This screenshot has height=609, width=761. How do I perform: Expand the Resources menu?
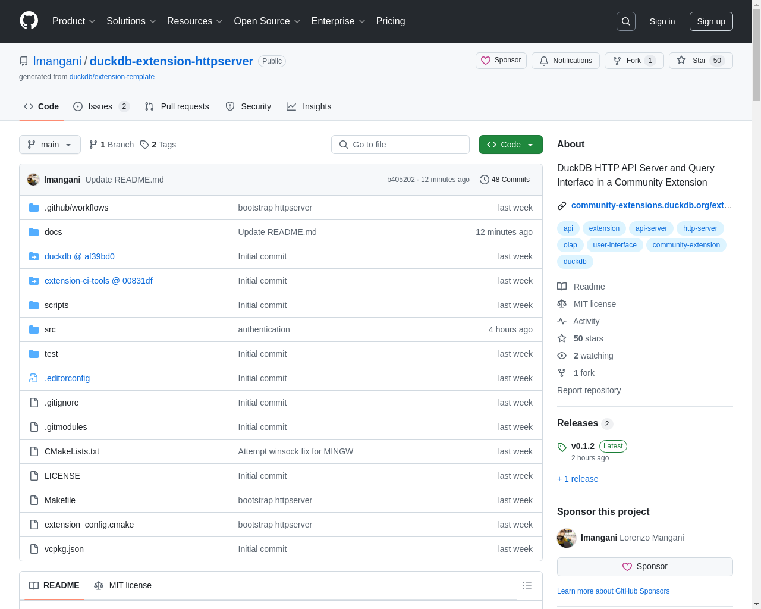click(195, 21)
